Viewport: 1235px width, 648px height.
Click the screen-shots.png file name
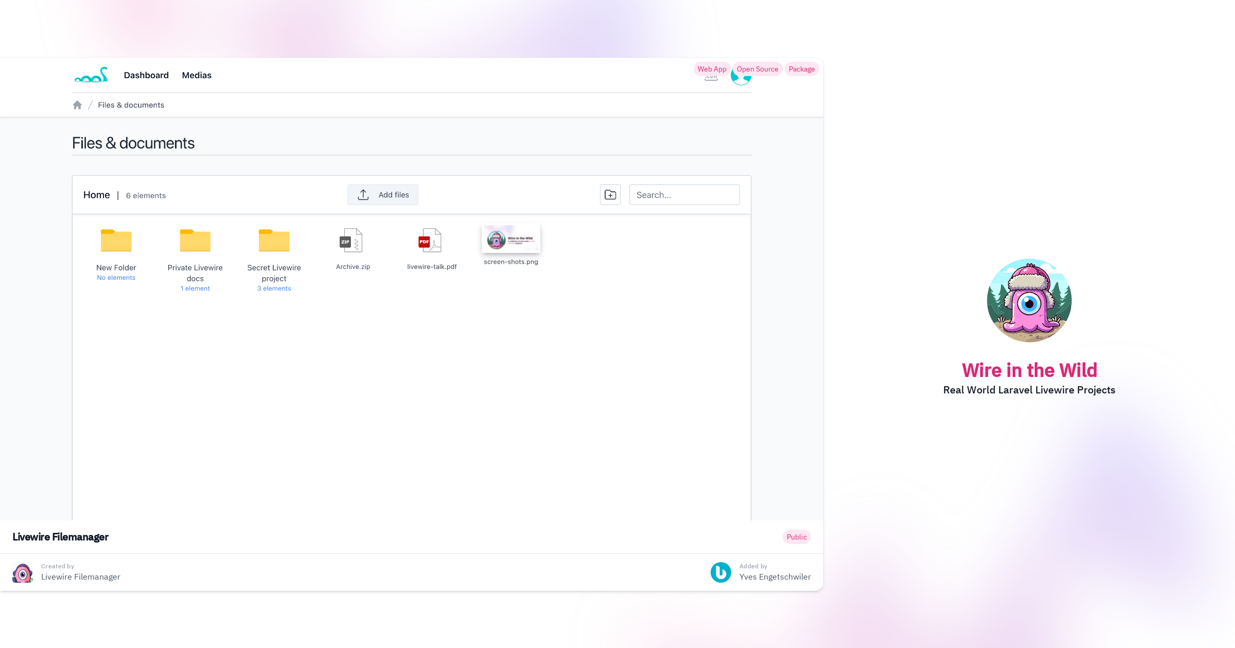point(511,262)
